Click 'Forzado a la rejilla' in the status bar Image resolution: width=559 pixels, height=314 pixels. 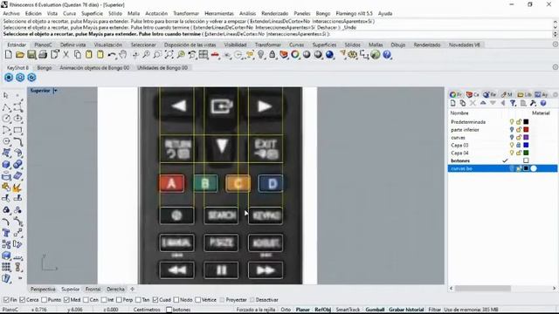tap(256, 310)
